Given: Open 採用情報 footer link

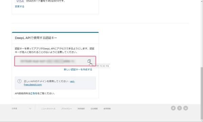Looking at the screenshot, I should 107,109.
